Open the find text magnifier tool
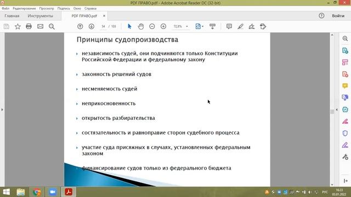Viewport: 351px width, 197px height. tap(52, 27)
